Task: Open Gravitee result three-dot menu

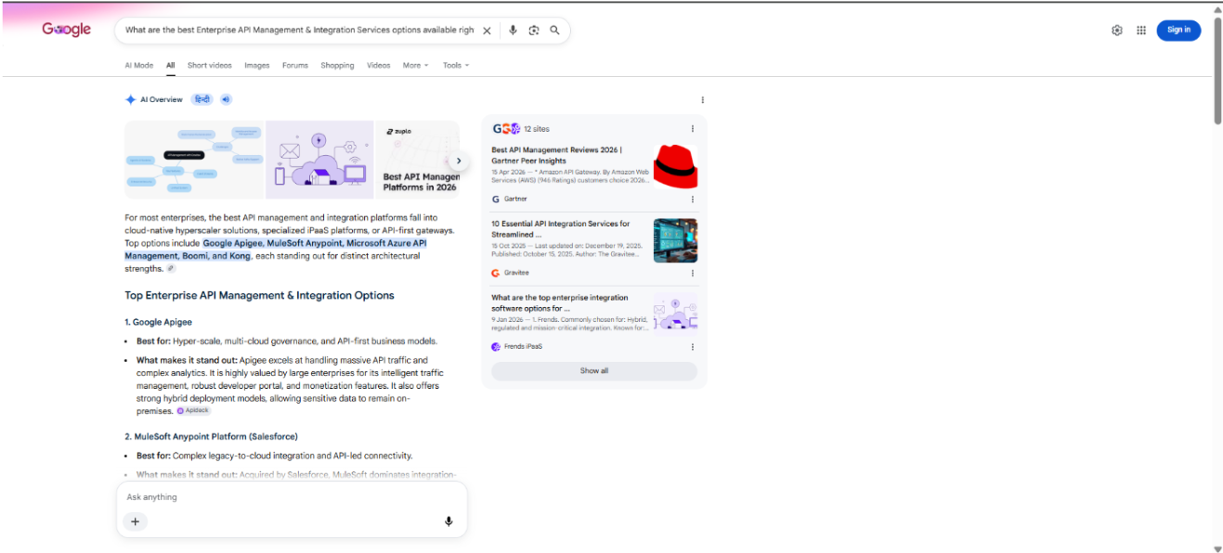Action: pos(692,273)
